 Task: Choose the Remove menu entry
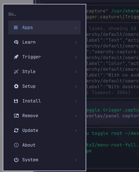coord(44,116)
